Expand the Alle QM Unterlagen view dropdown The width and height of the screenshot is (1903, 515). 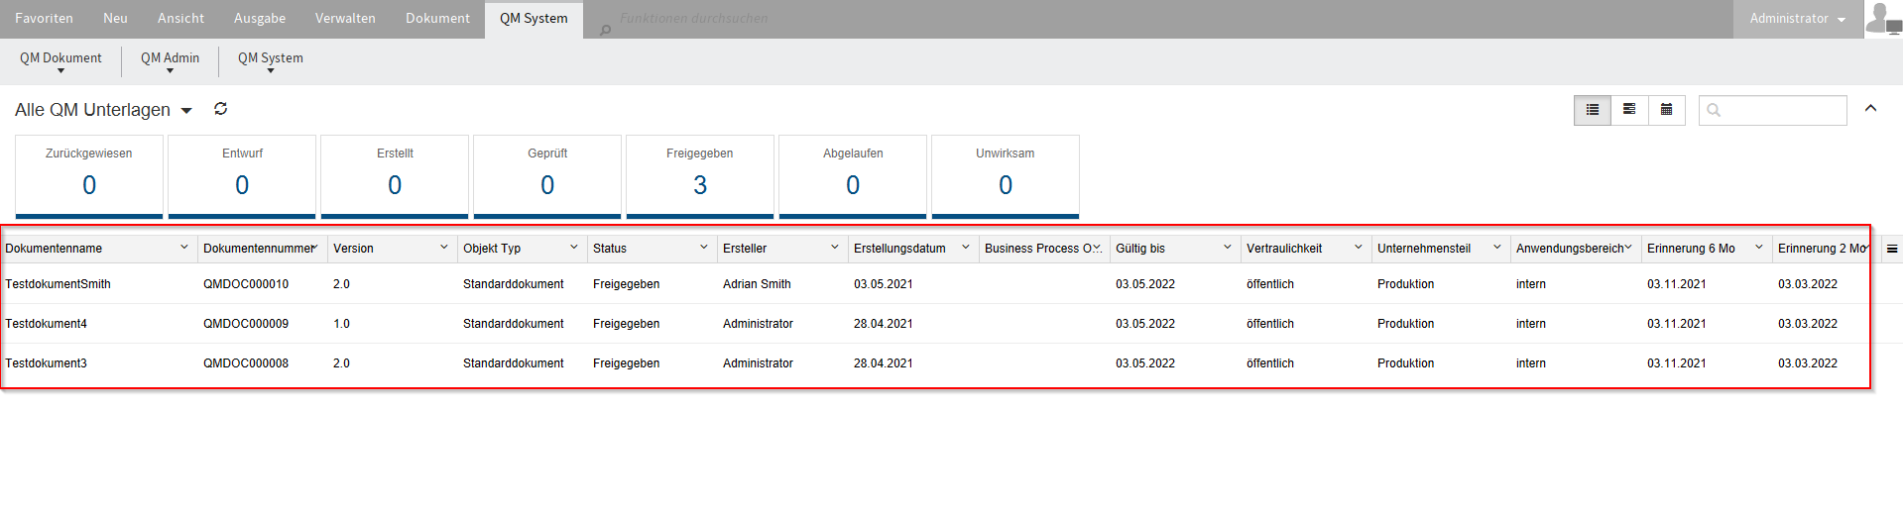click(x=186, y=111)
